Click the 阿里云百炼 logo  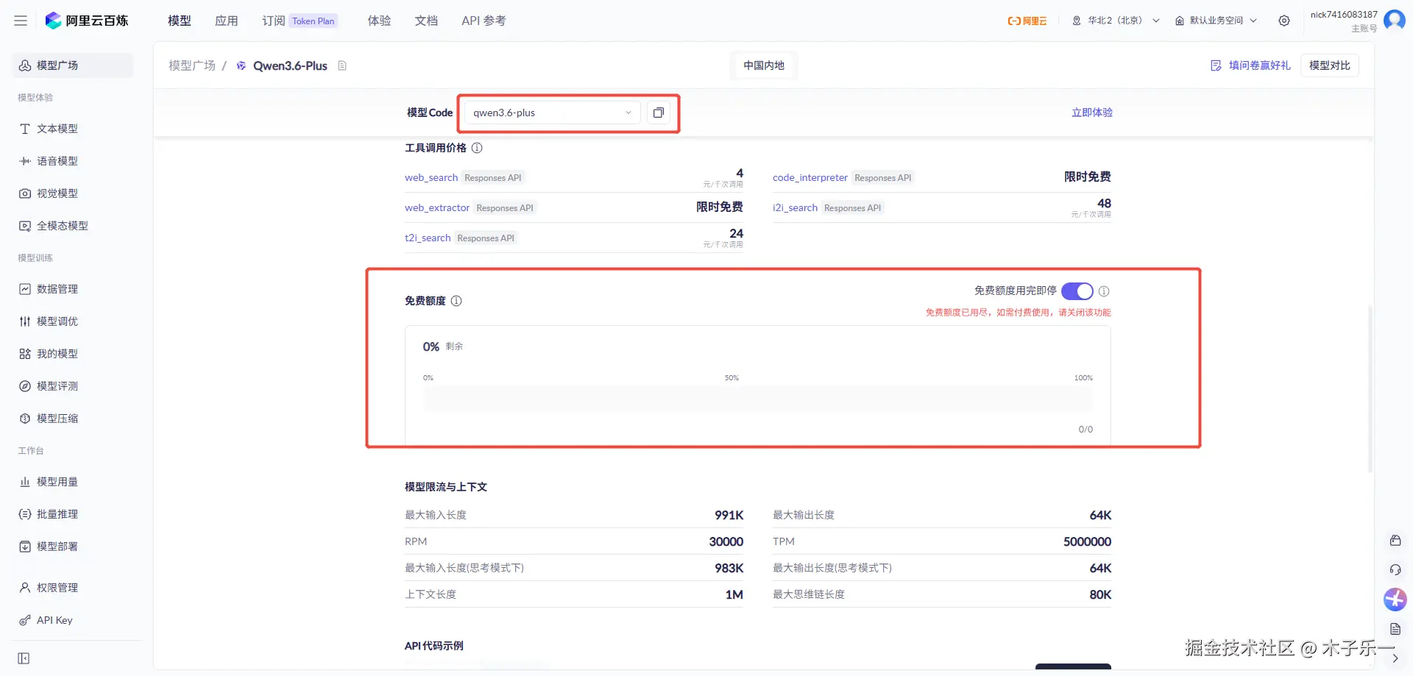(x=86, y=21)
